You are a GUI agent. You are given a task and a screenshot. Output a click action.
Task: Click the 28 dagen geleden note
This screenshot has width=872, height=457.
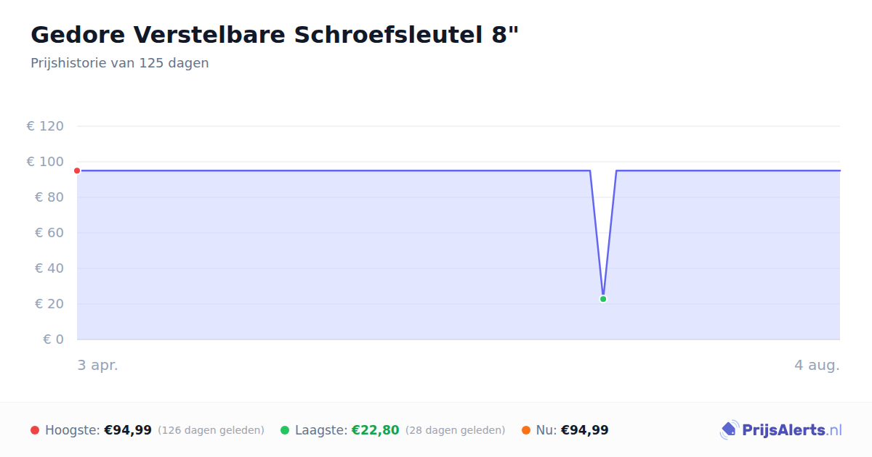(456, 430)
